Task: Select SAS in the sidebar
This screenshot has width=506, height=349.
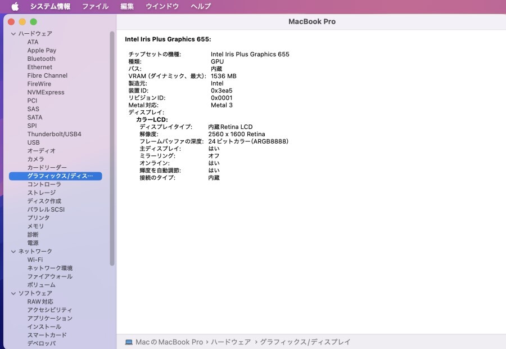Action: 33,109
